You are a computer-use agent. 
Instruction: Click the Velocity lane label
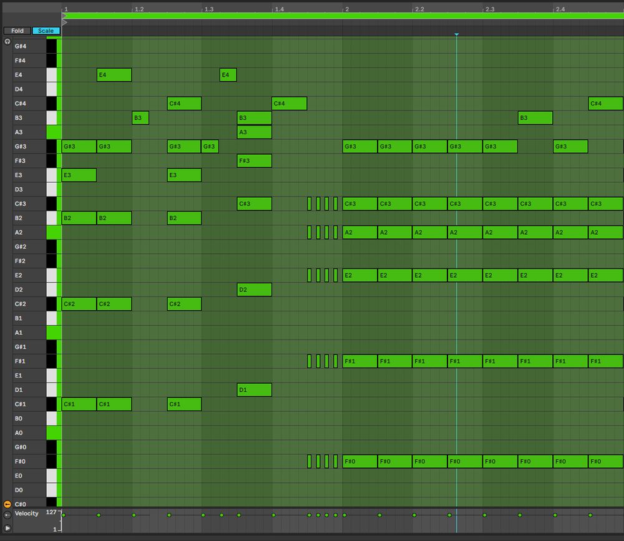click(26, 514)
